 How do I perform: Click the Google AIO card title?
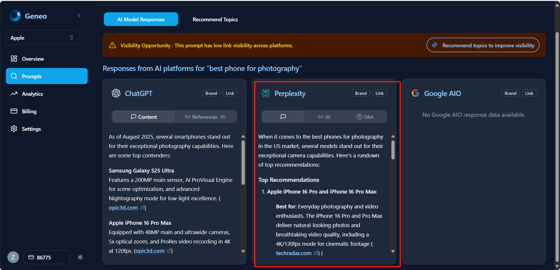[x=442, y=93]
